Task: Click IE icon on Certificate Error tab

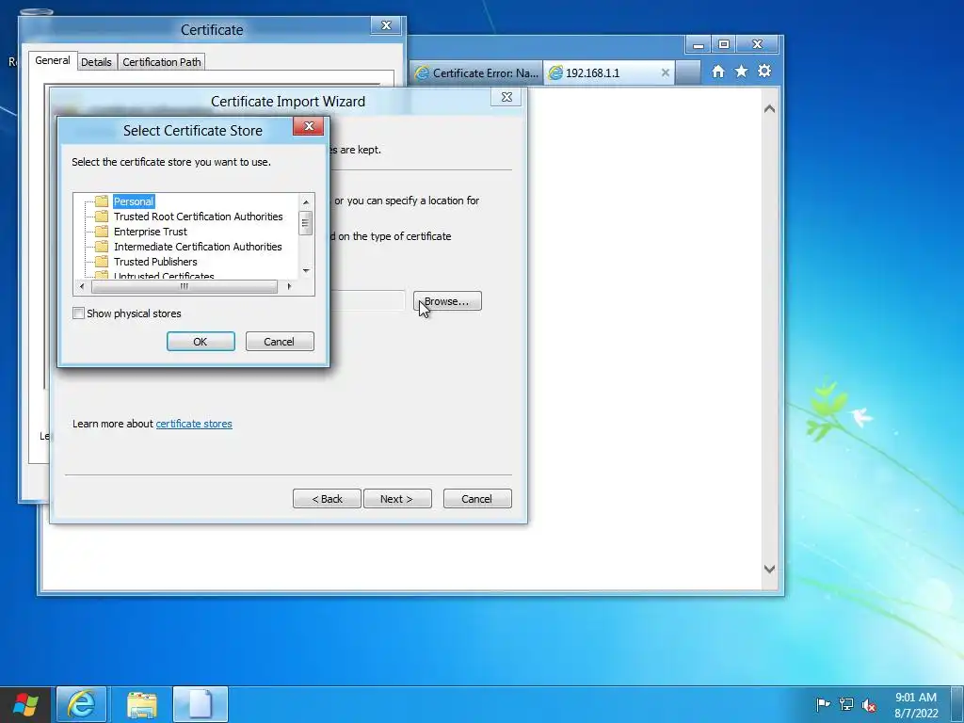Action: pyautogui.click(x=423, y=73)
